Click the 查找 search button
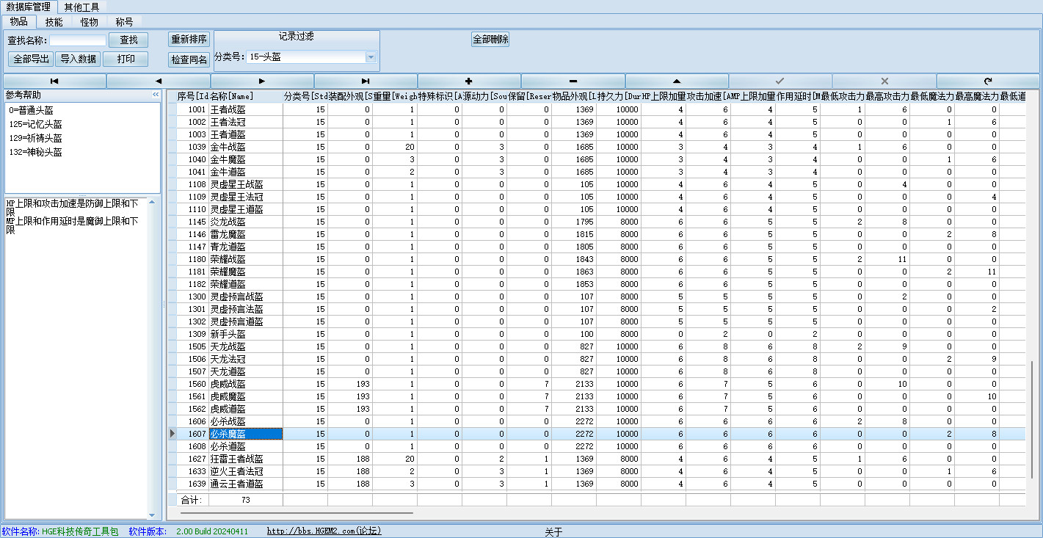1043x538 pixels. click(x=128, y=40)
